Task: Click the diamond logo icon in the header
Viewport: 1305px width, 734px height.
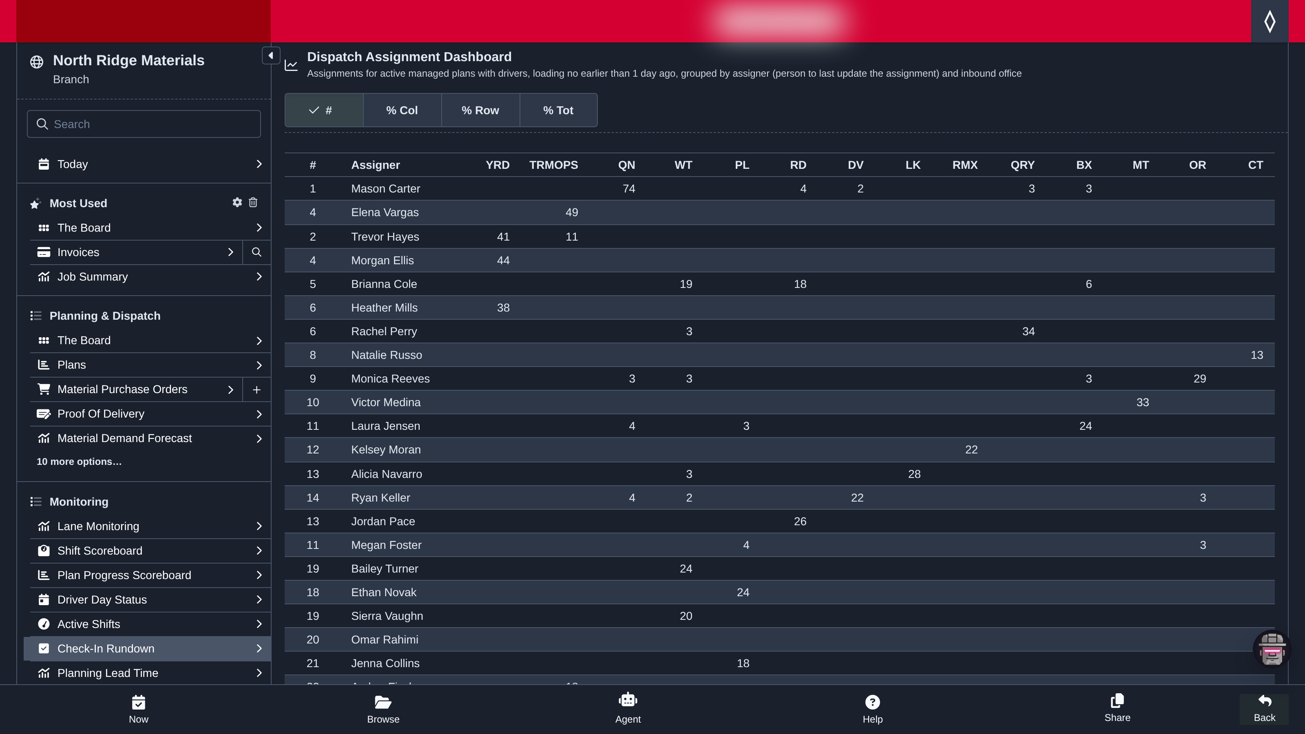Action: (x=1270, y=21)
